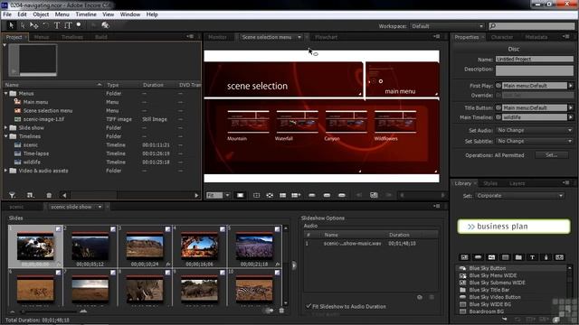Select the Direct Select tool
This screenshot has height=325, width=579.
pos(23,25)
